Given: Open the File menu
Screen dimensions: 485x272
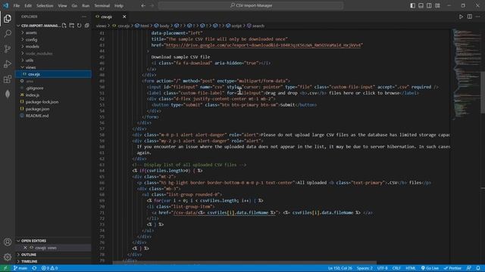Looking at the screenshot, I should pos(17,5).
